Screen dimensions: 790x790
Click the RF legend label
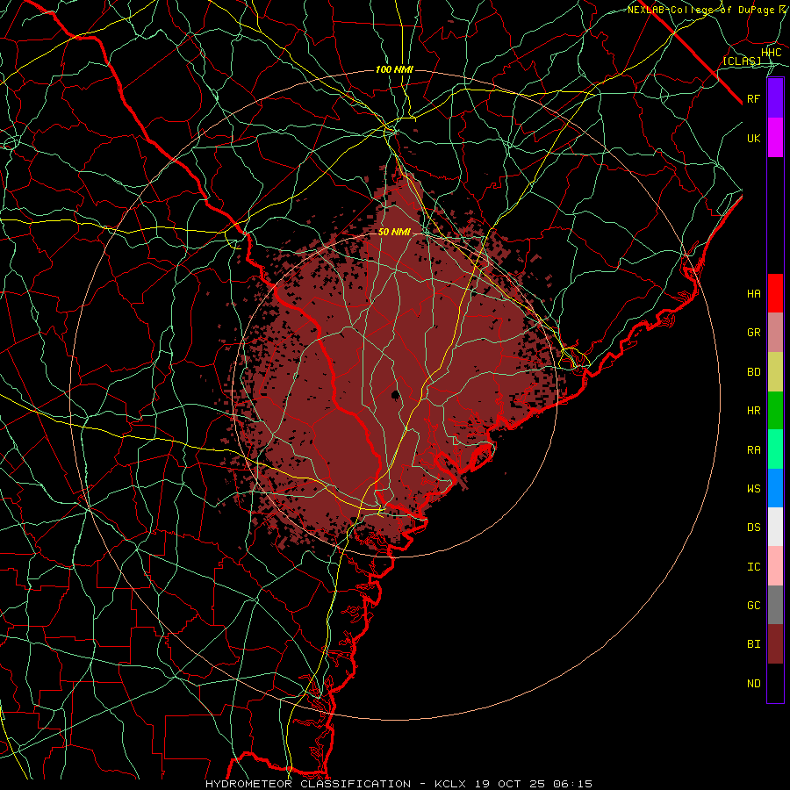tap(753, 98)
